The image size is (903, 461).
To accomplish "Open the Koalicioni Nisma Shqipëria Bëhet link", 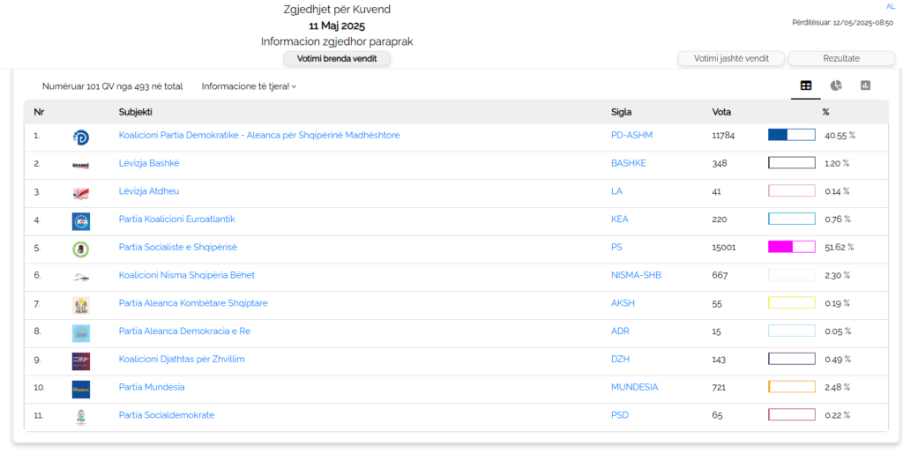I will (186, 275).
